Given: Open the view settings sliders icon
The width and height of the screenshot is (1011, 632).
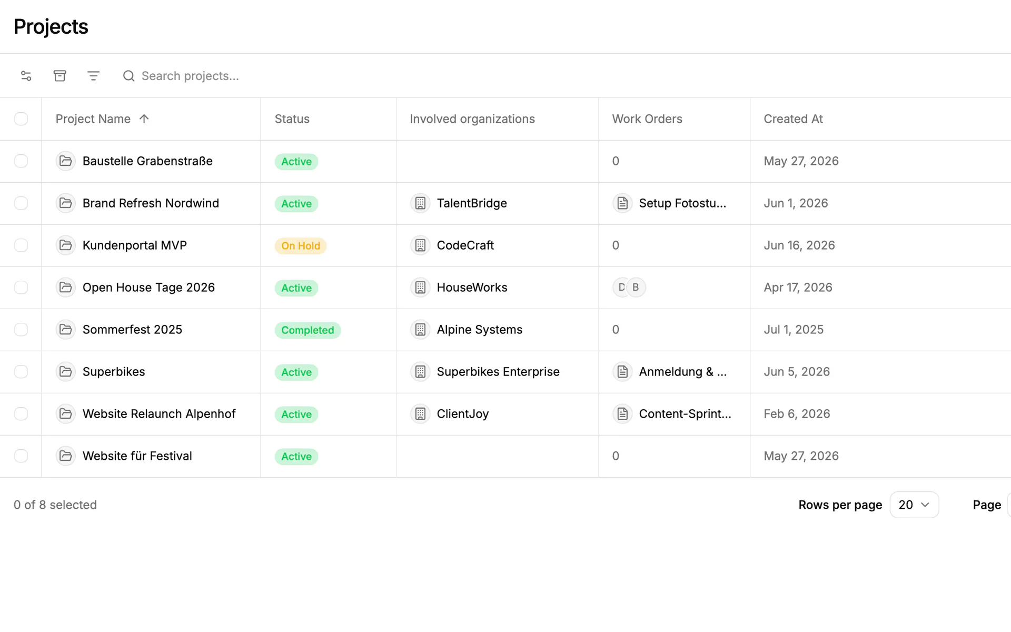Looking at the screenshot, I should [x=26, y=76].
